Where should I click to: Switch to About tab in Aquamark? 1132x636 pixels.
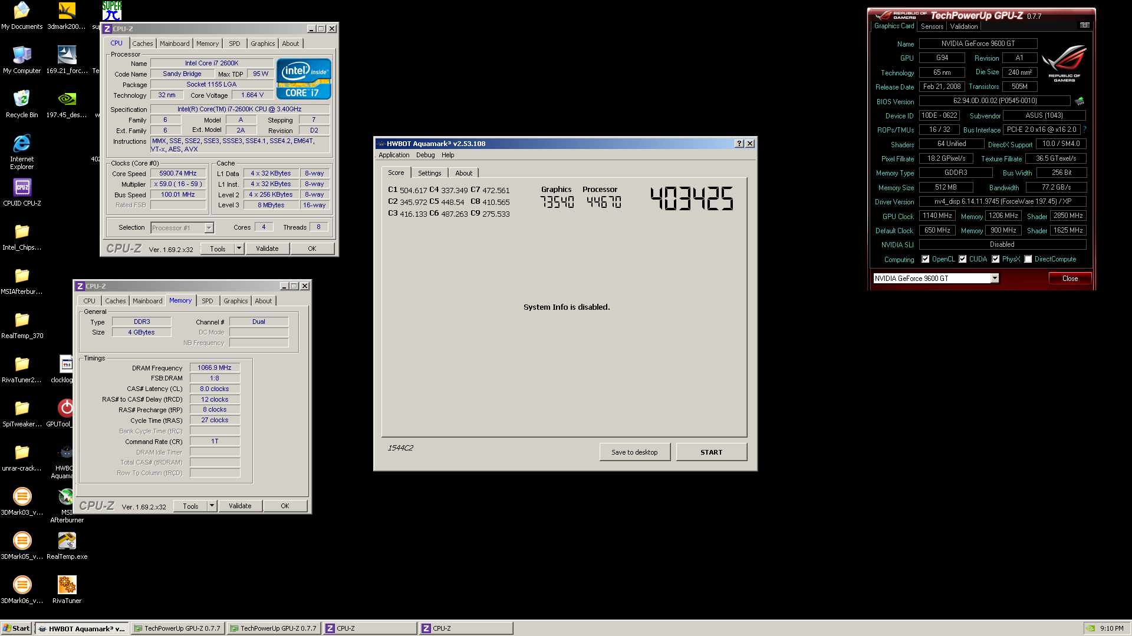pyautogui.click(x=464, y=173)
